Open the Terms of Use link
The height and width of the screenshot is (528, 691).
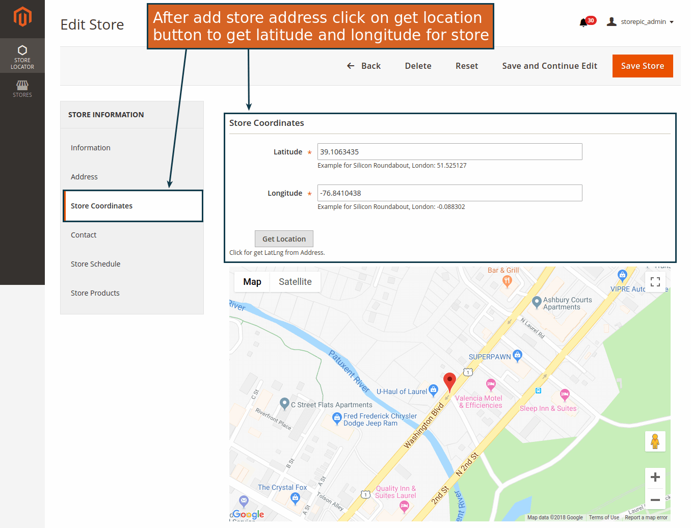pos(604,517)
